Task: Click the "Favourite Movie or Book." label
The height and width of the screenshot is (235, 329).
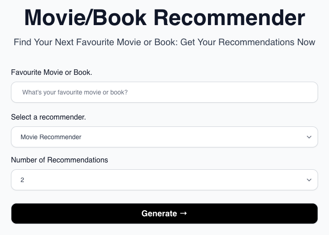Action: 52,72
